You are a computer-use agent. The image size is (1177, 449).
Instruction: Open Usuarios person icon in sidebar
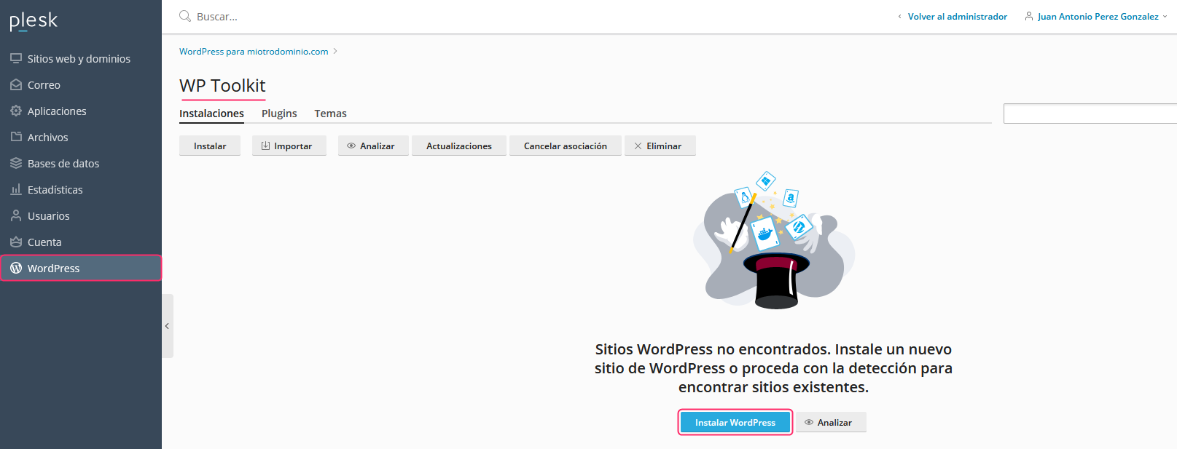coord(16,215)
